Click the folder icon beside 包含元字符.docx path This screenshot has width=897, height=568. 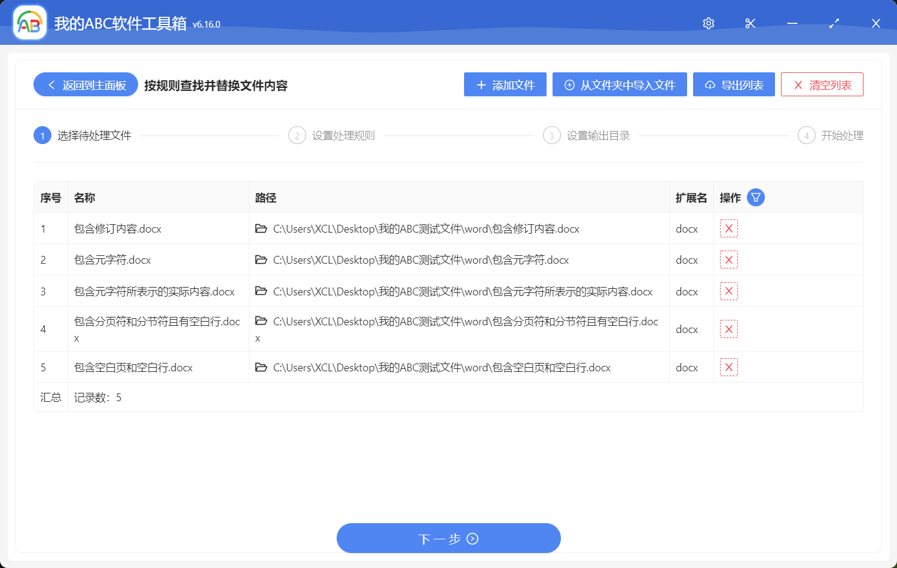tap(261, 259)
